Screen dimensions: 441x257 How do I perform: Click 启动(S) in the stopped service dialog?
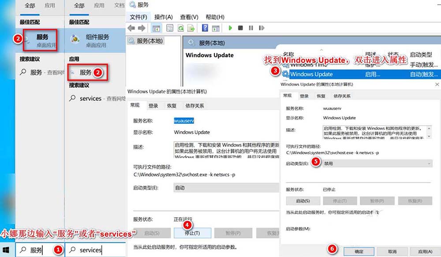pyautogui.click(x=303, y=201)
